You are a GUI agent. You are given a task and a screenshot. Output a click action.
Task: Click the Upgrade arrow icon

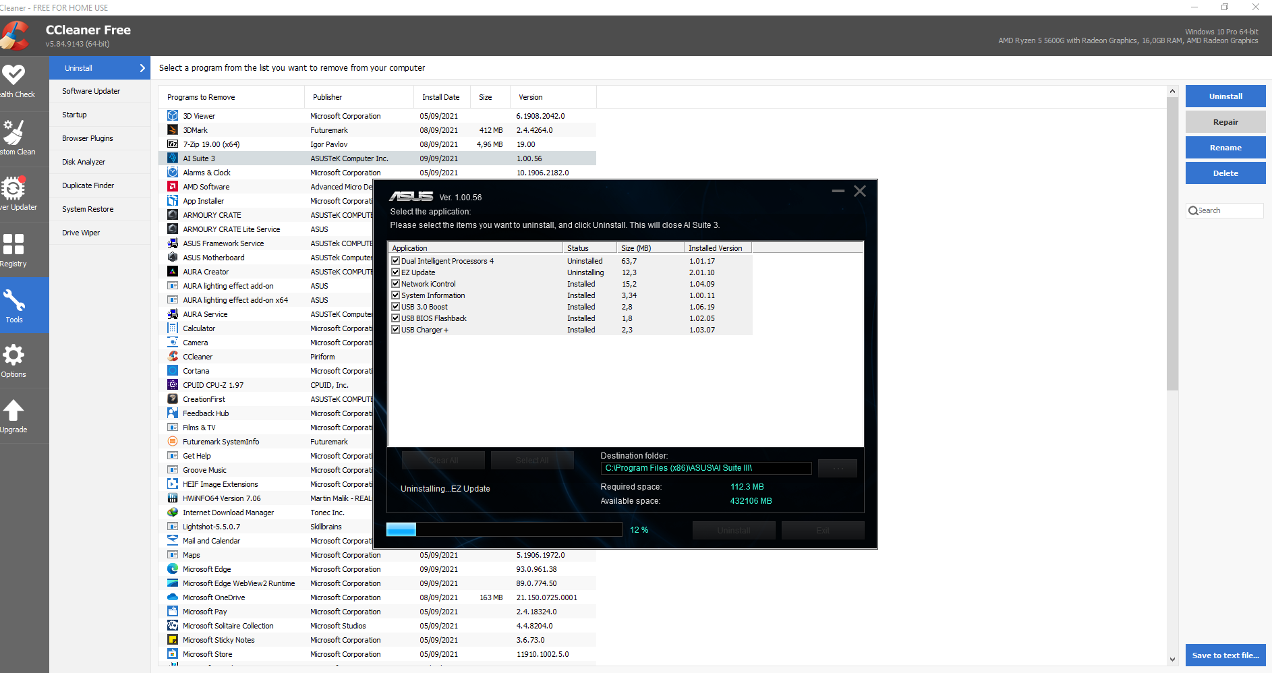(x=13, y=410)
